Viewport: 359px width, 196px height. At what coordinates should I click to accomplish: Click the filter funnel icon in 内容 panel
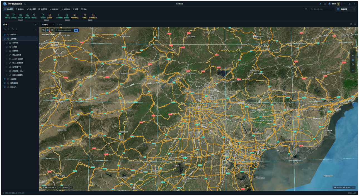[x=36, y=24]
